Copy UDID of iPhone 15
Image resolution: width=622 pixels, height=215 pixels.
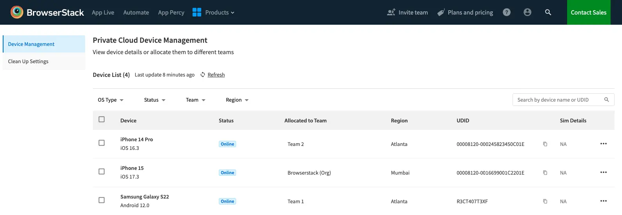[x=545, y=173]
